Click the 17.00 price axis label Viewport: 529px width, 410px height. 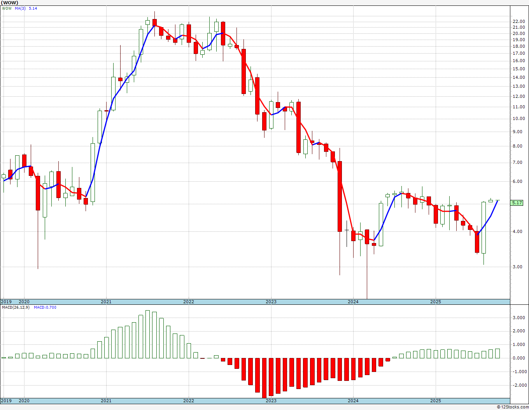coord(518,53)
